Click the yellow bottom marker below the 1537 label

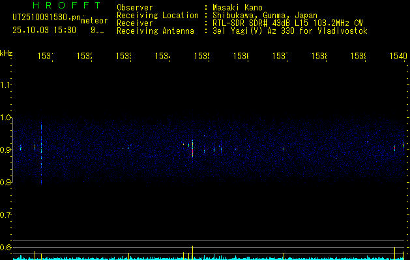point(284,256)
